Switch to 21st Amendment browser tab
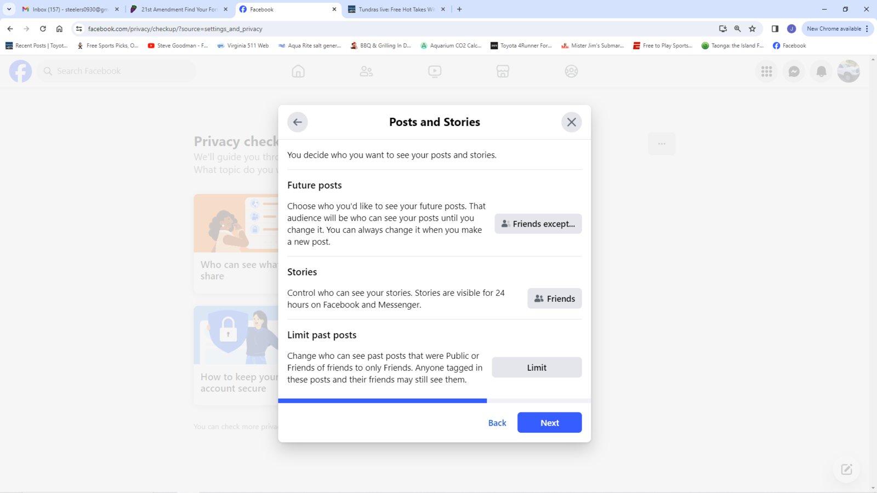Screen dimensions: 877x493 pos(179,9)
